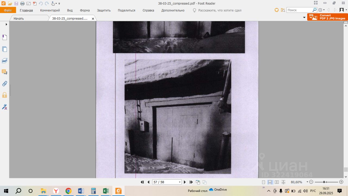This screenshot has height=196, width=348.
Task: Open the page number dropdown 57 / 58
Action: [179, 182]
